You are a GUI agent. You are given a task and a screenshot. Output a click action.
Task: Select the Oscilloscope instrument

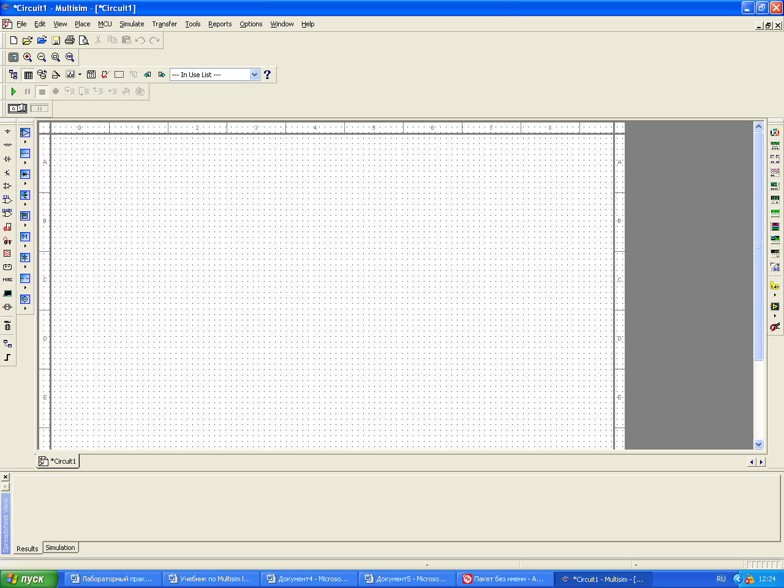775,173
